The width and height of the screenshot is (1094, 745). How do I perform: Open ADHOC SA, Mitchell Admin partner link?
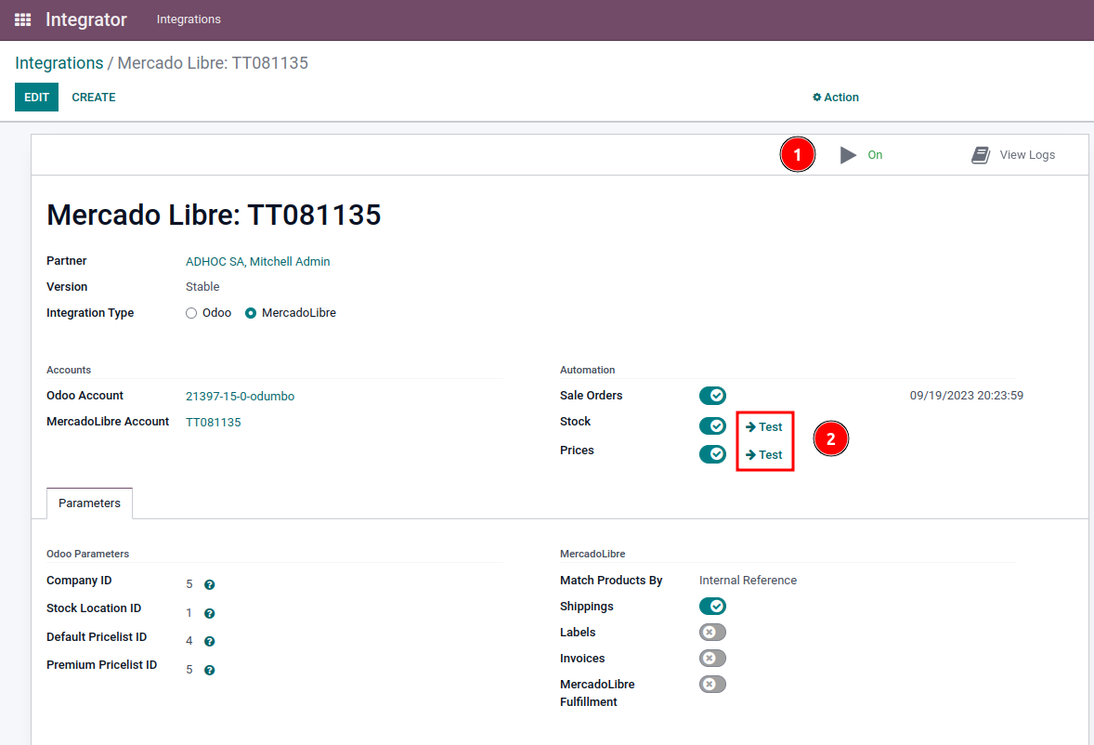[257, 262]
